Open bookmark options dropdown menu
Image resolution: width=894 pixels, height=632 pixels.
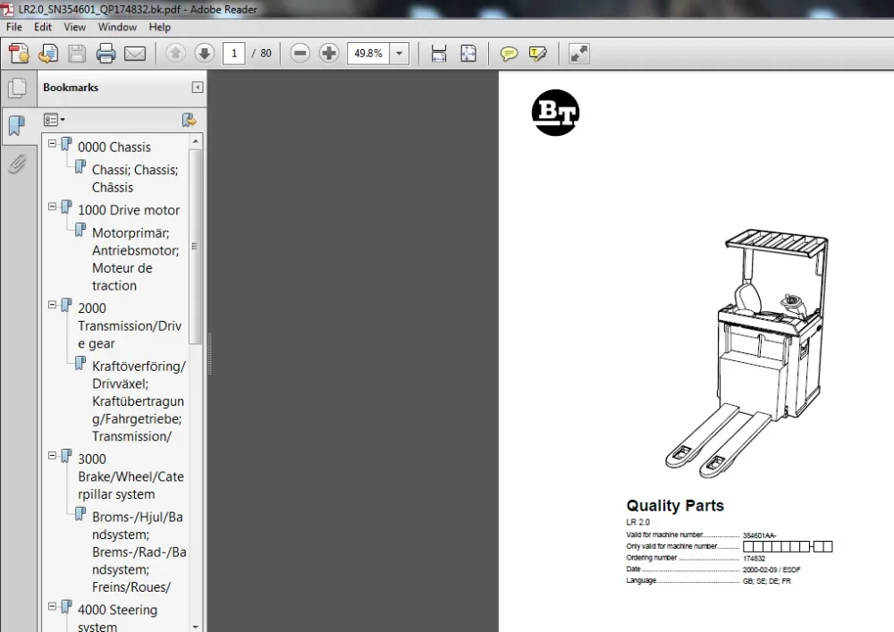[55, 120]
